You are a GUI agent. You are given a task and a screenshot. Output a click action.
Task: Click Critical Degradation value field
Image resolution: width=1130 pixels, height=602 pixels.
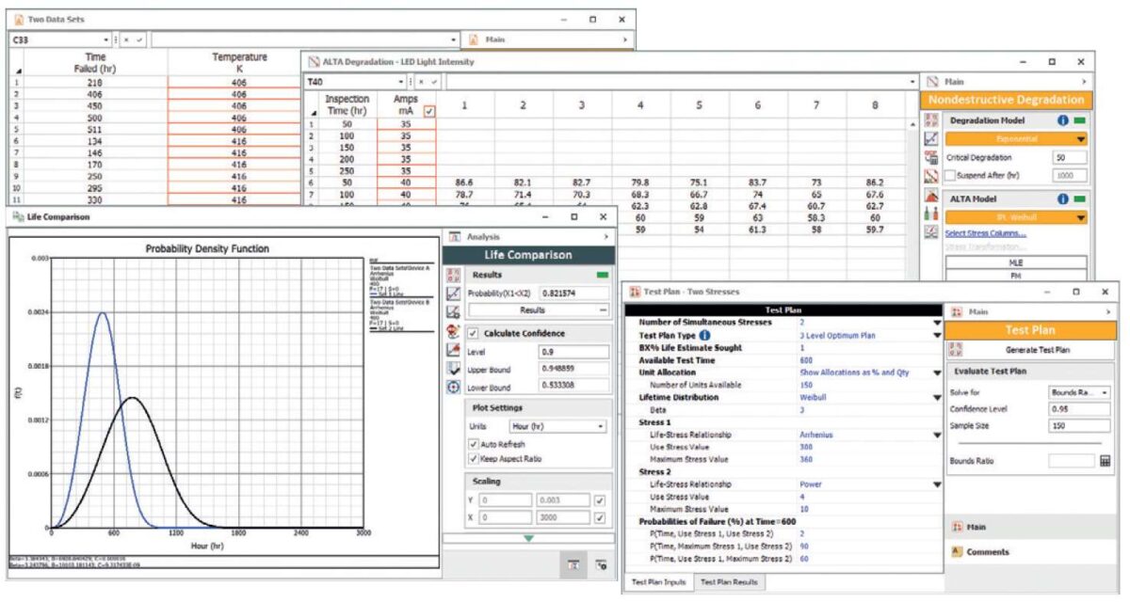click(1069, 158)
